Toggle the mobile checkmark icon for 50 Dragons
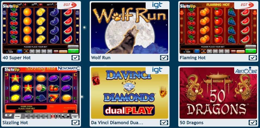The width and height of the screenshot is (260, 128). point(253,123)
